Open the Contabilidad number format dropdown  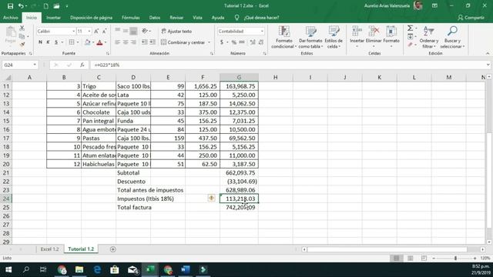point(262,31)
